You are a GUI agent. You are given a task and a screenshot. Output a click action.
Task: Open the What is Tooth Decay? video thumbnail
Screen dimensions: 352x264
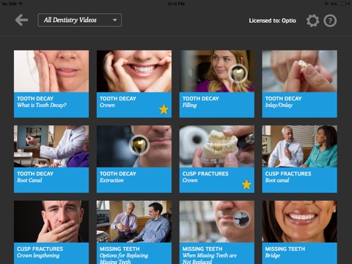[x=51, y=71]
